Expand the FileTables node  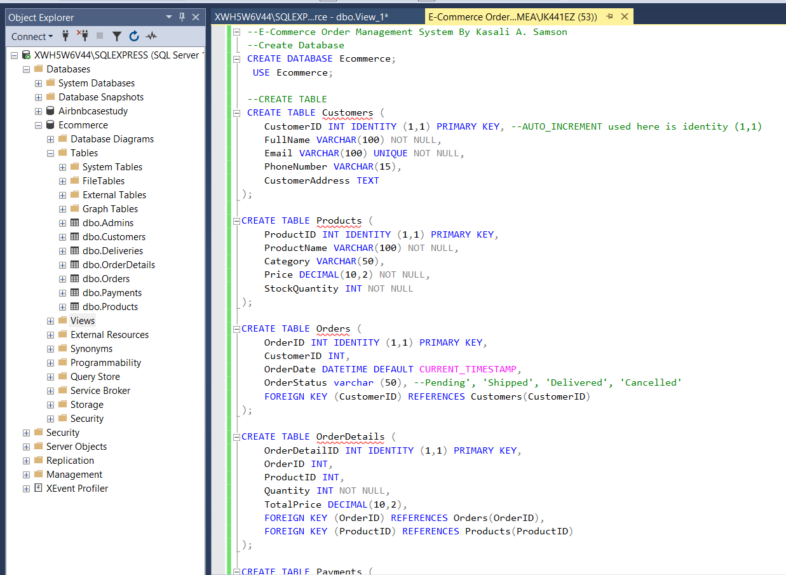click(62, 181)
